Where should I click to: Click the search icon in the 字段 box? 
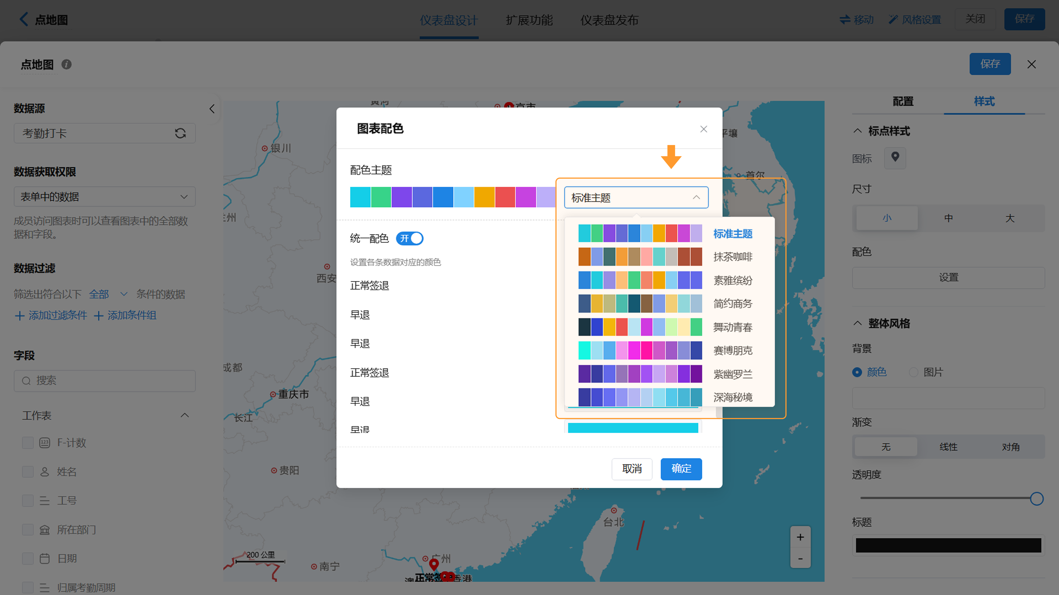(x=26, y=381)
